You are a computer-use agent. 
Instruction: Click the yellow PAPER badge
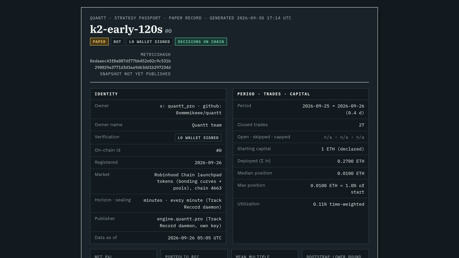(x=99, y=42)
